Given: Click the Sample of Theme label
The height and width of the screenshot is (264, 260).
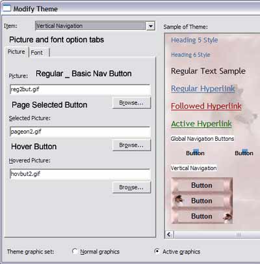Looking at the screenshot, I should tap(185, 27).
